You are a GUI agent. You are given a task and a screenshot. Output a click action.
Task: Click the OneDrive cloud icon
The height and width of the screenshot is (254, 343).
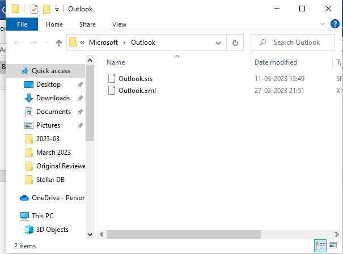click(24, 198)
